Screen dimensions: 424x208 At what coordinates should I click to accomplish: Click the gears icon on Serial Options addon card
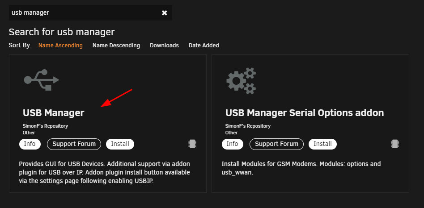pyautogui.click(x=241, y=81)
